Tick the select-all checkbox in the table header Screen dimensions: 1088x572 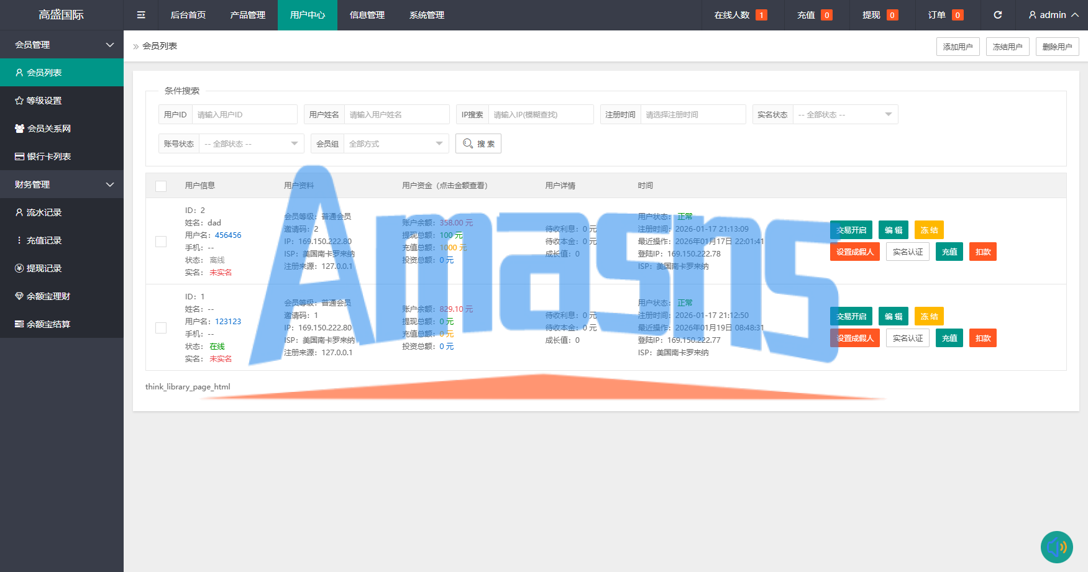(x=161, y=186)
